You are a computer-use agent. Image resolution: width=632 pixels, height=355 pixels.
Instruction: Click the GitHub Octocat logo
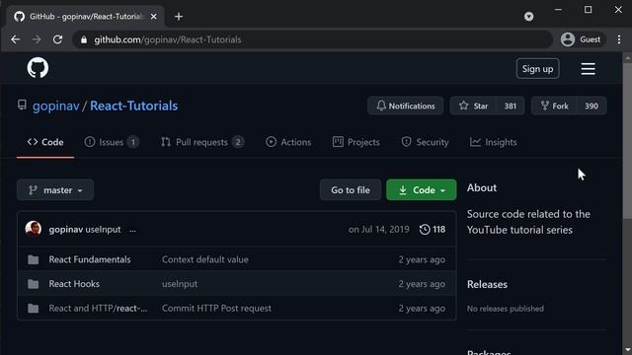click(38, 68)
